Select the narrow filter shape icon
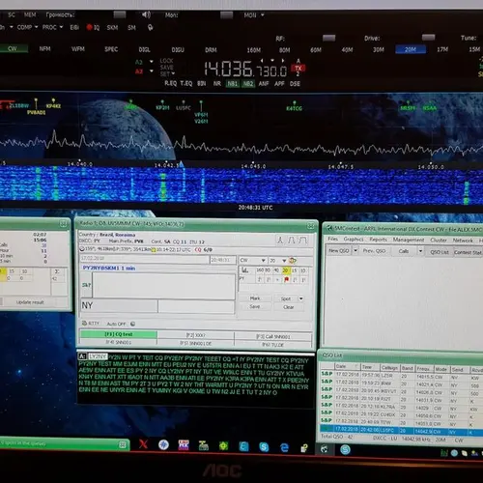The width and height of the screenshot is (483, 483). [x=281, y=240]
